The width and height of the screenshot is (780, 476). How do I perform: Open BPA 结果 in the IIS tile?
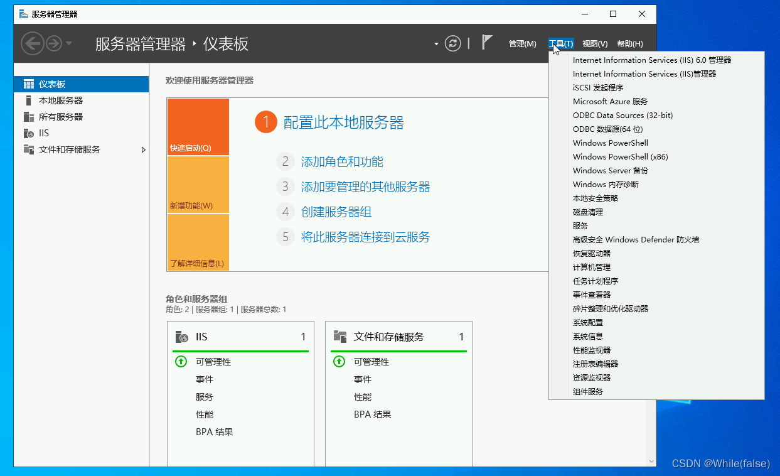click(214, 432)
